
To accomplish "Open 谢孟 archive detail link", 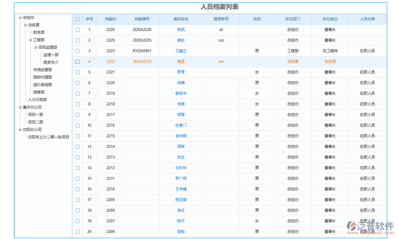I will 181,61.
